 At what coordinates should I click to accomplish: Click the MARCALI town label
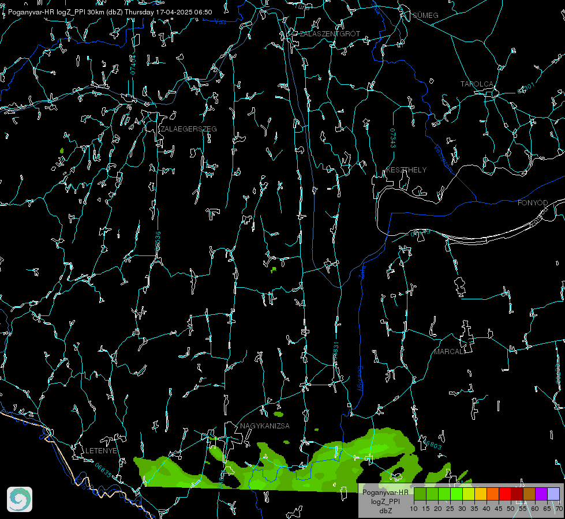coord(450,352)
